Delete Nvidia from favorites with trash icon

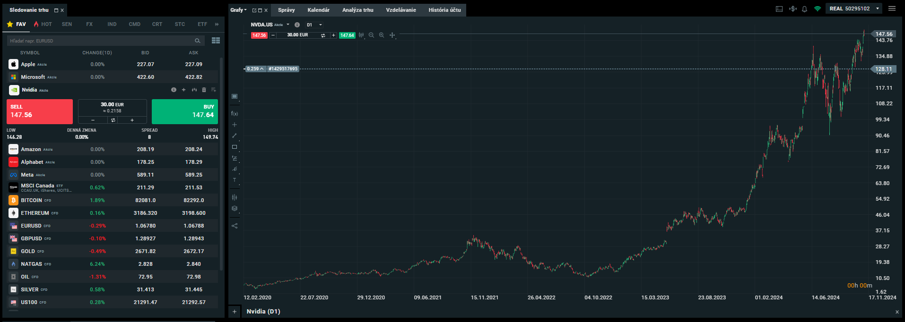point(204,90)
